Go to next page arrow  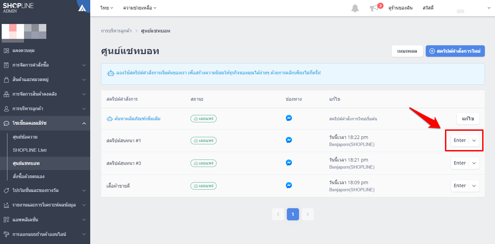(x=308, y=214)
